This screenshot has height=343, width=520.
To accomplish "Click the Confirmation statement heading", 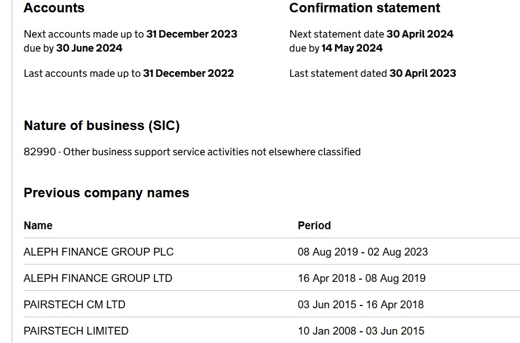I will 364,8.
